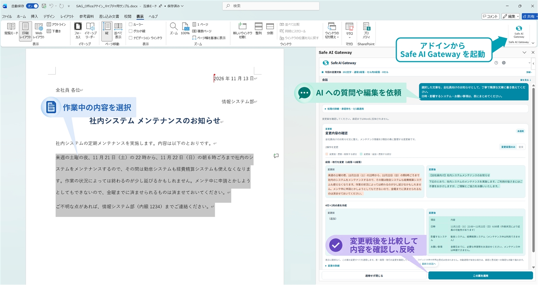Viewport: 538px width, 285px height.
Task: Select 全文 view option
Action: (521, 147)
